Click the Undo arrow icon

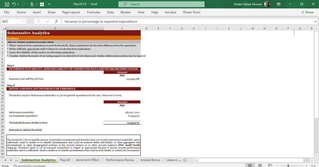14,4
